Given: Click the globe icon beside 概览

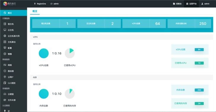Looking at the screenshot, I should (5, 13).
